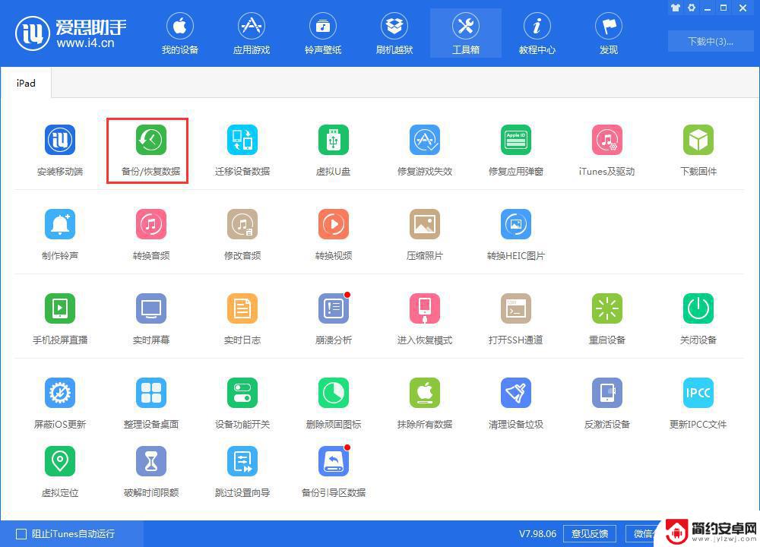The image size is (760, 547).
Task: Go to 应用游戏 tab
Action: point(251,33)
